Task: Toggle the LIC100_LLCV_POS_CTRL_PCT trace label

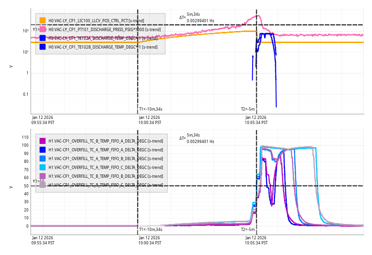Action: pos(96,20)
